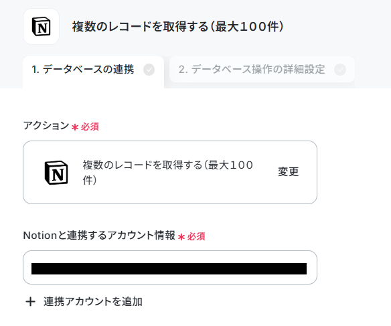Click the Notion logo in the page header
Screen dimensions: 391x326
[x=41, y=26]
